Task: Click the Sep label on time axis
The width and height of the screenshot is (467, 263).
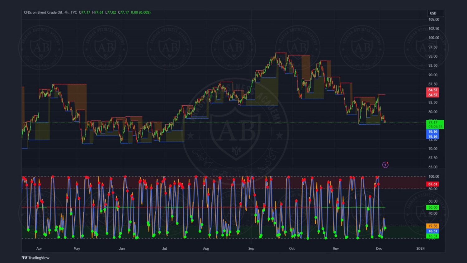Action: 251,248
